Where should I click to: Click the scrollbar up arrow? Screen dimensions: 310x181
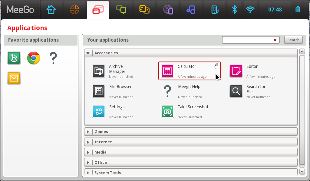pos(302,51)
